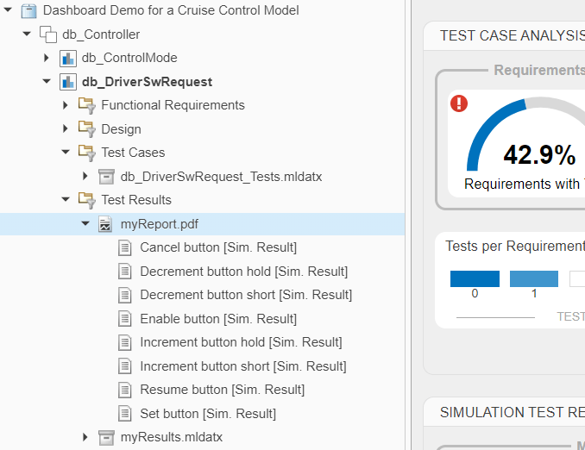The image size is (585, 450).
Task: Select Enable button [Sim. Result]
Action: pyautogui.click(x=218, y=319)
